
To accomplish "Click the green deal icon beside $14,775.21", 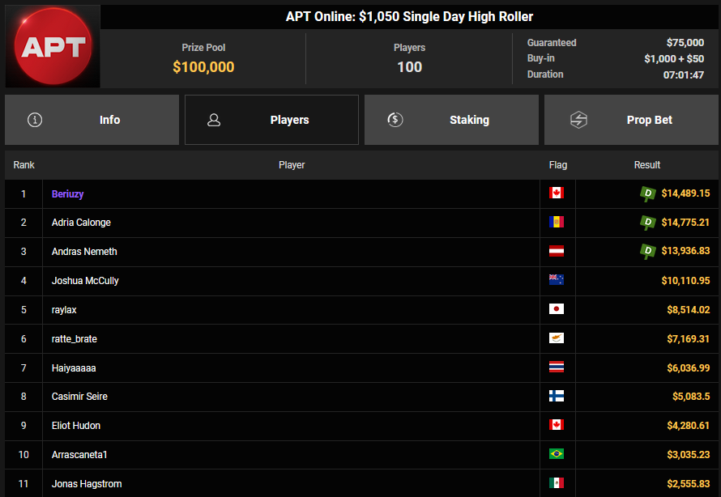I will click(x=647, y=223).
